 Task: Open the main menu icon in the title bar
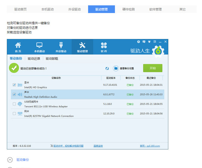tap(155, 42)
